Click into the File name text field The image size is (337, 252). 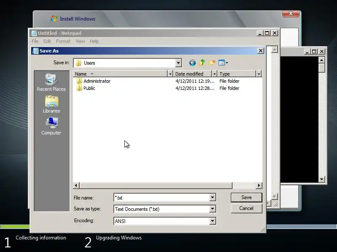click(x=162, y=197)
